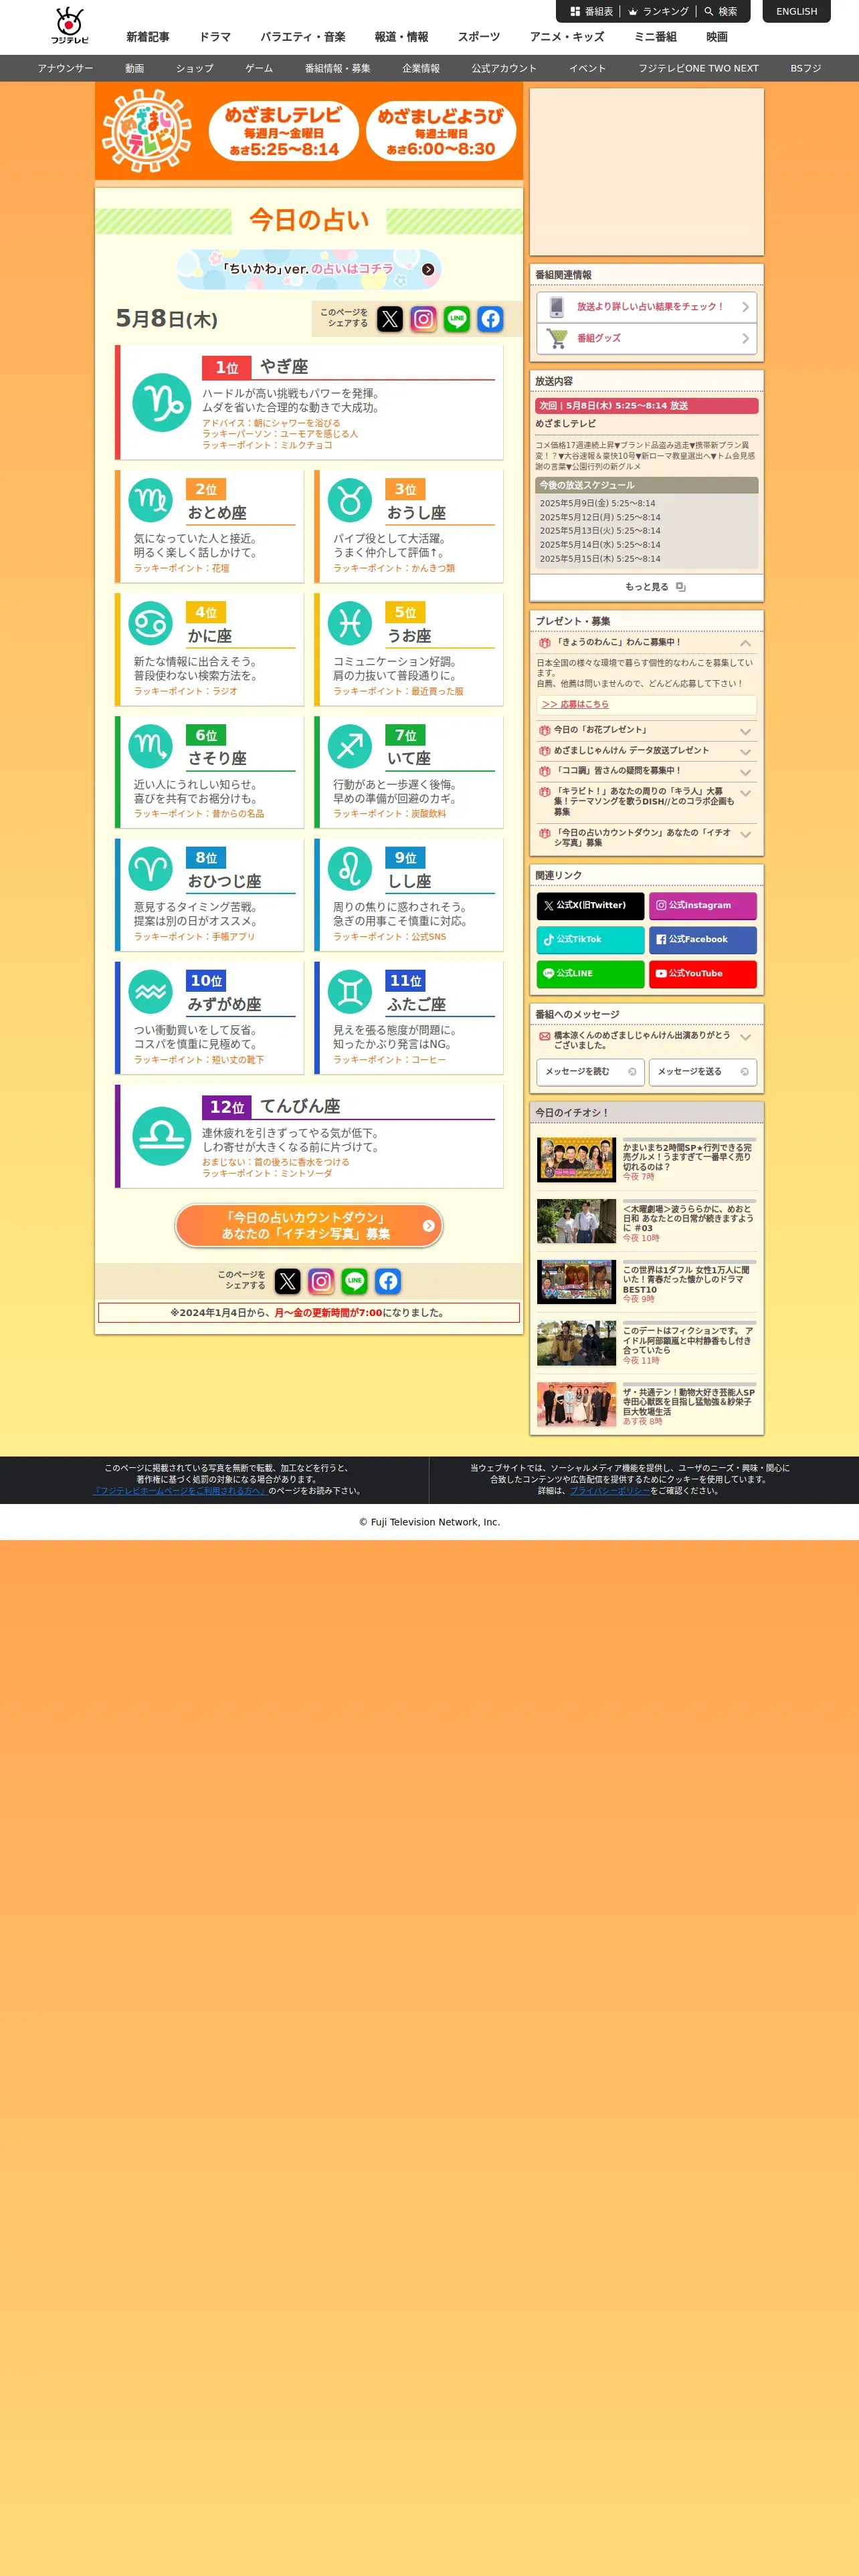Image resolution: width=859 pixels, height=2576 pixels.
Task: Open the めざましテレビ show logo
Action: pyautogui.click(x=148, y=131)
